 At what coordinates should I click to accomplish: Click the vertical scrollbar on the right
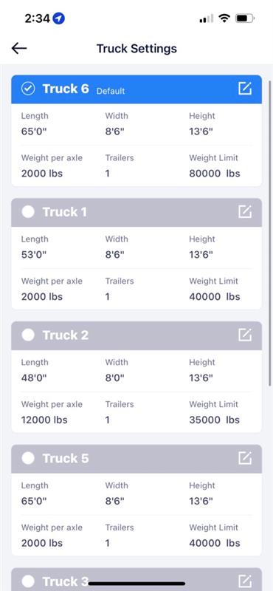tap(269, 233)
